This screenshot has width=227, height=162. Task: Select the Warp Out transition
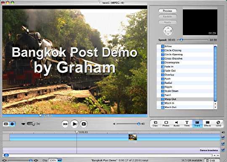(185, 99)
